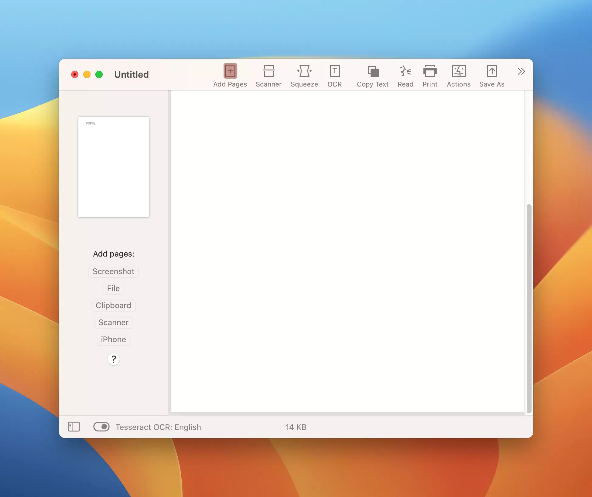
Task: Expand toolbar overflow double-chevron
Action: point(521,71)
